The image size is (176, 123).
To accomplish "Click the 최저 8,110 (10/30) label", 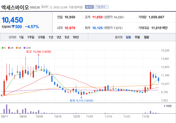I will [81, 101].
